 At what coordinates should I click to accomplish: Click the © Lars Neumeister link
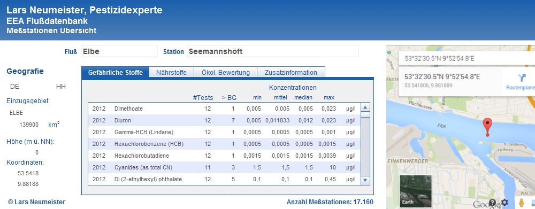click(36, 202)
